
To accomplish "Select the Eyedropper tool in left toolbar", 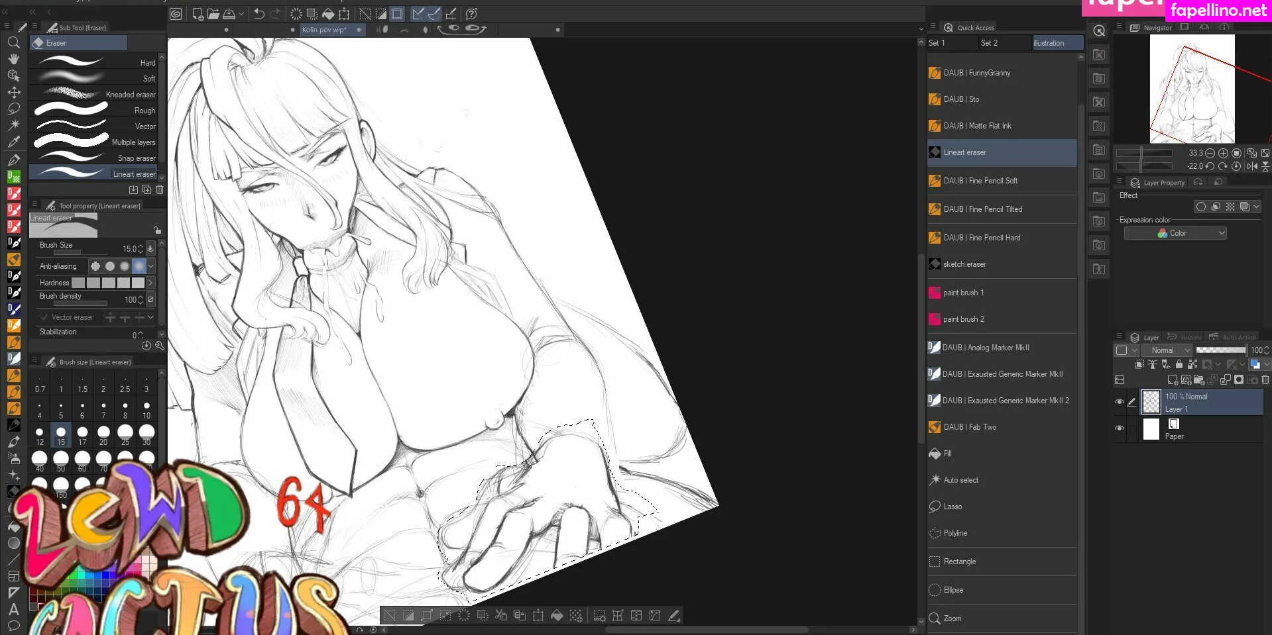I will click(13, 142).
